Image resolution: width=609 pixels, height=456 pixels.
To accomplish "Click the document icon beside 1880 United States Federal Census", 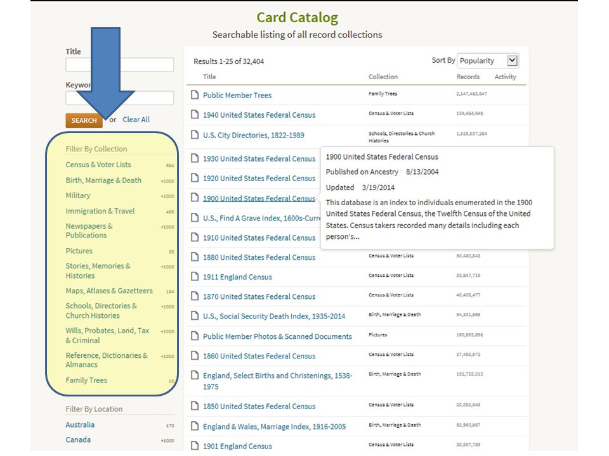I will 195,256.
